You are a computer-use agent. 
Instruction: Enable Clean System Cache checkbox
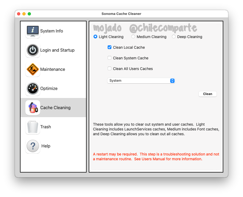point(110,58)
